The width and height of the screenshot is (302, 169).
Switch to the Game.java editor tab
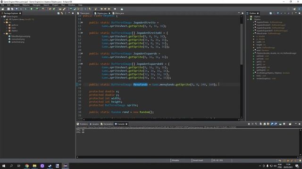84,13
